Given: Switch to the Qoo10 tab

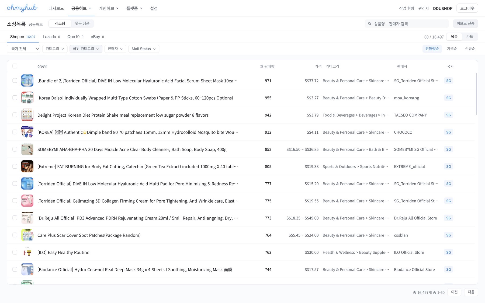Looking at the screenshot, I should (x=75, y=37).
